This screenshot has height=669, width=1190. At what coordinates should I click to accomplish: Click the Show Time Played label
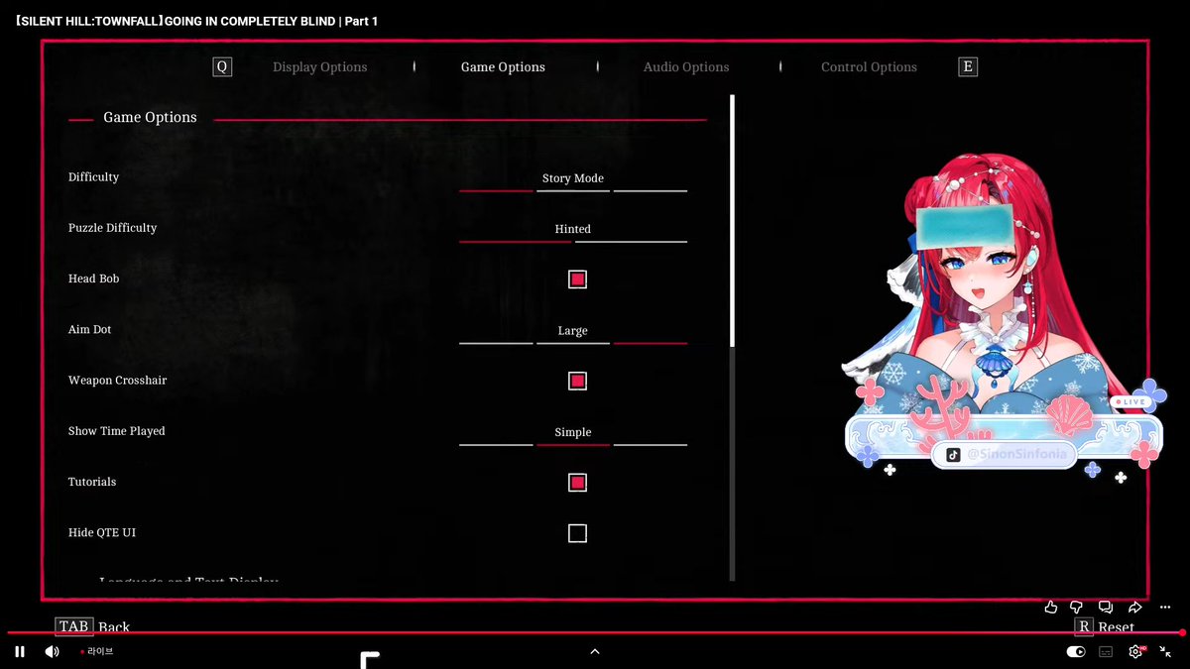click(x=116, y=431)
